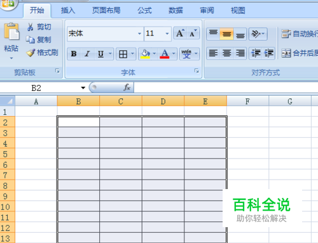Toggle Bold formatting
This screenshot has height=243, width=318.
[x=74, y=54]
